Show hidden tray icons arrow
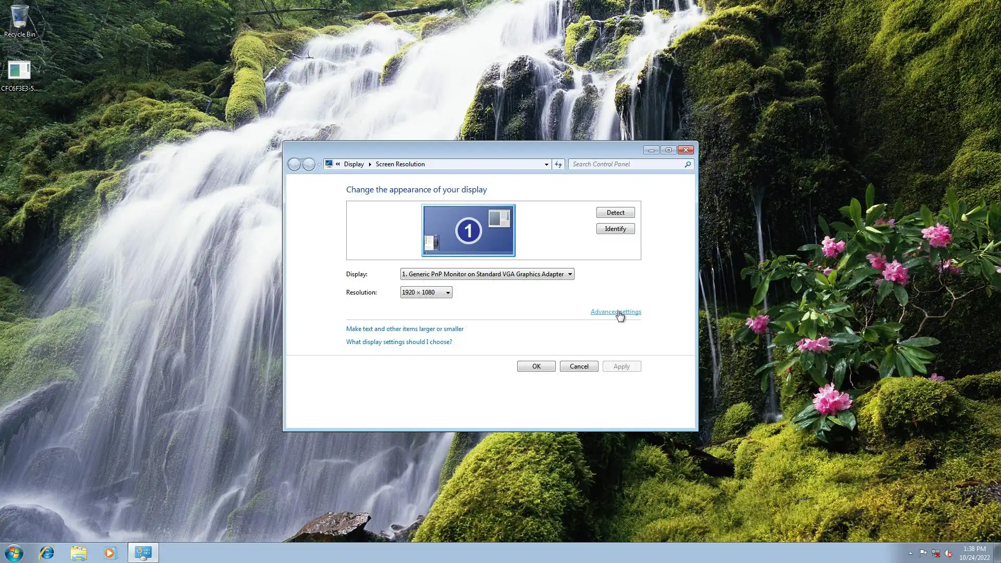The height and width of the screenshot is (563, 1001). pos(910,553)
